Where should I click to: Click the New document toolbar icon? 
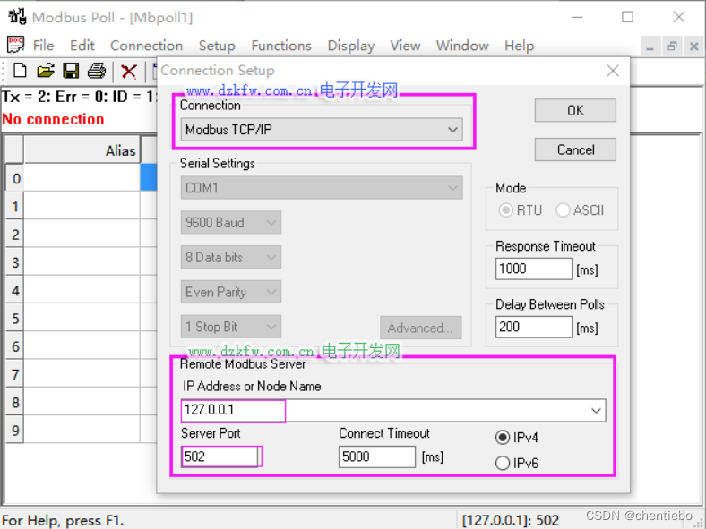(20, 71)
